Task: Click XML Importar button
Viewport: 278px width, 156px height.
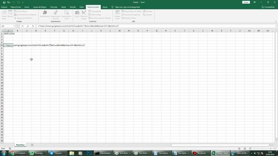Action: 148,11
